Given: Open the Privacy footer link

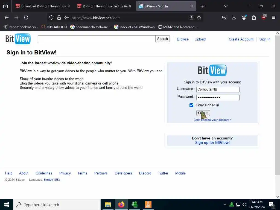Looking at the screenshot, I should coord(65,173).
